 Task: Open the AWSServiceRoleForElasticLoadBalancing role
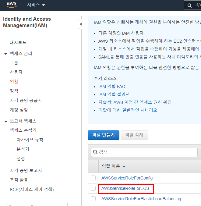point(141,199)
